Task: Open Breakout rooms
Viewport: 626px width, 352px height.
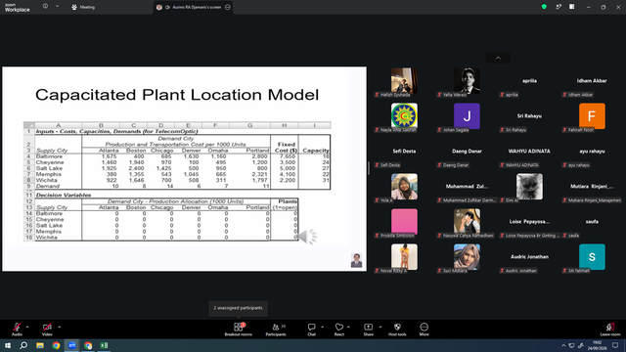Action: pos(239,330)
